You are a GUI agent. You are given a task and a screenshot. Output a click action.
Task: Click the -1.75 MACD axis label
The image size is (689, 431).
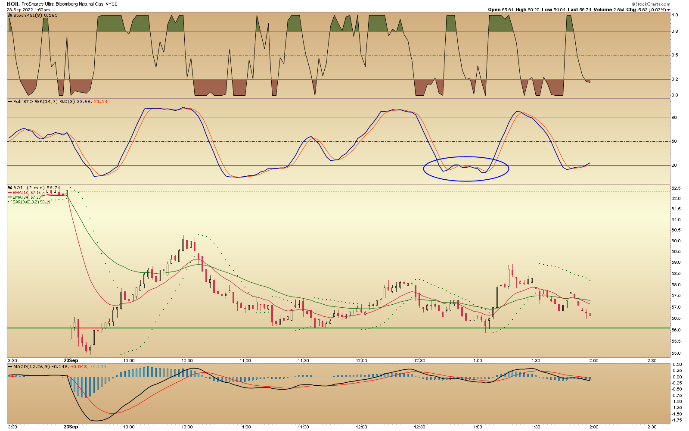tap(677, 420)
